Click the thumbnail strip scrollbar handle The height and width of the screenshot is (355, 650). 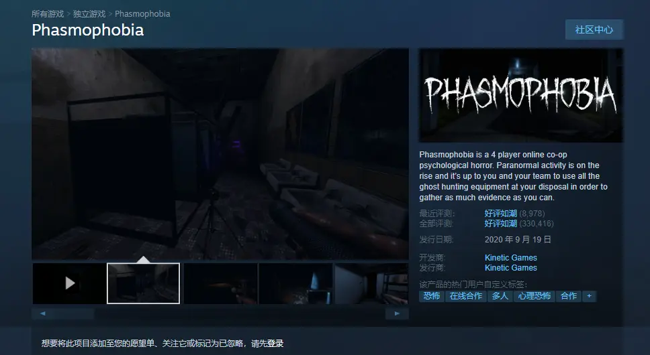(x=63, y=313)
